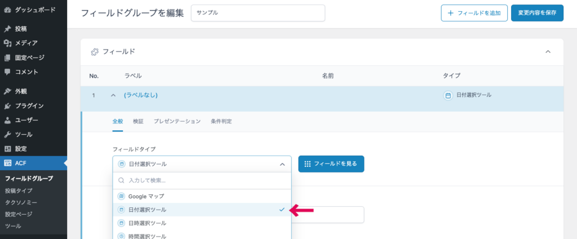Click the Dashboard gauge icon in sidebar
This screenshot has width=577, height=239.
click(7, 10)
